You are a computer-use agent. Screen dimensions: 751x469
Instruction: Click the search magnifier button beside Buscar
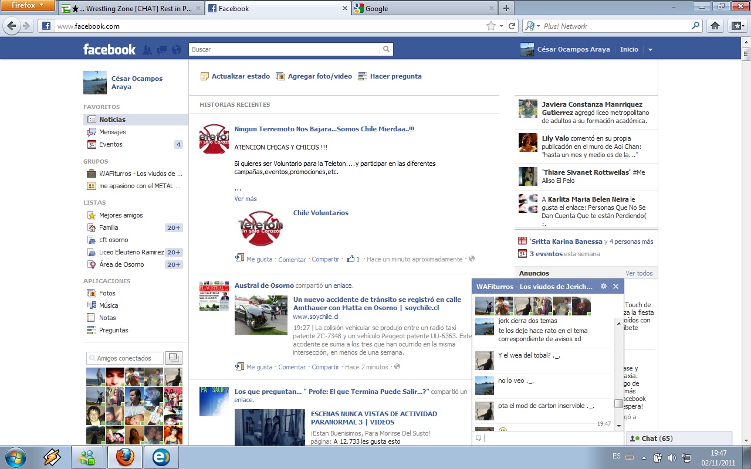[386, 49]
